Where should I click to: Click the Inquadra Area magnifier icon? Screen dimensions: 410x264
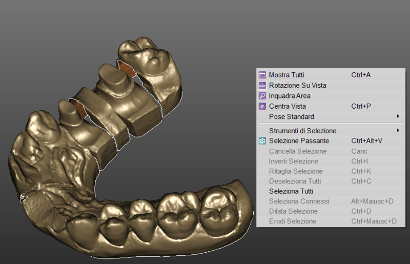tap(262, 96)
